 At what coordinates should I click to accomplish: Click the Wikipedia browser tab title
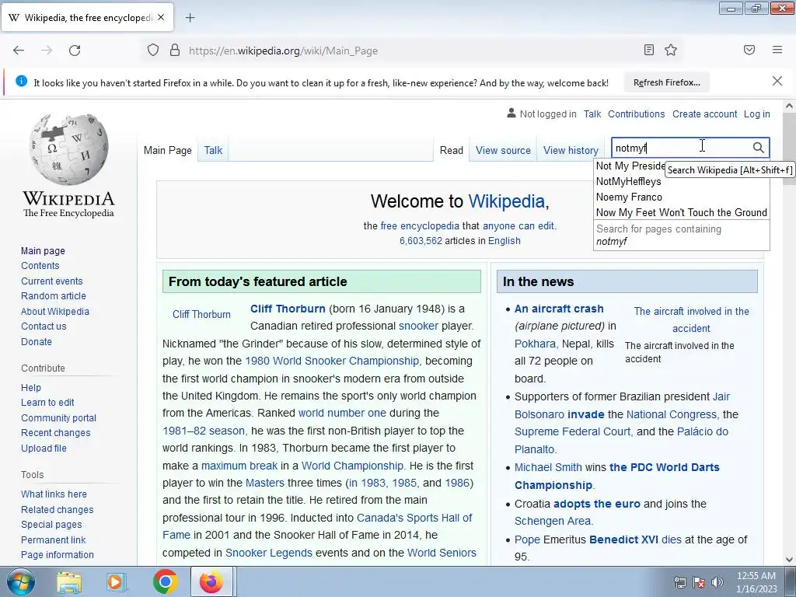[x=89, y=18]
